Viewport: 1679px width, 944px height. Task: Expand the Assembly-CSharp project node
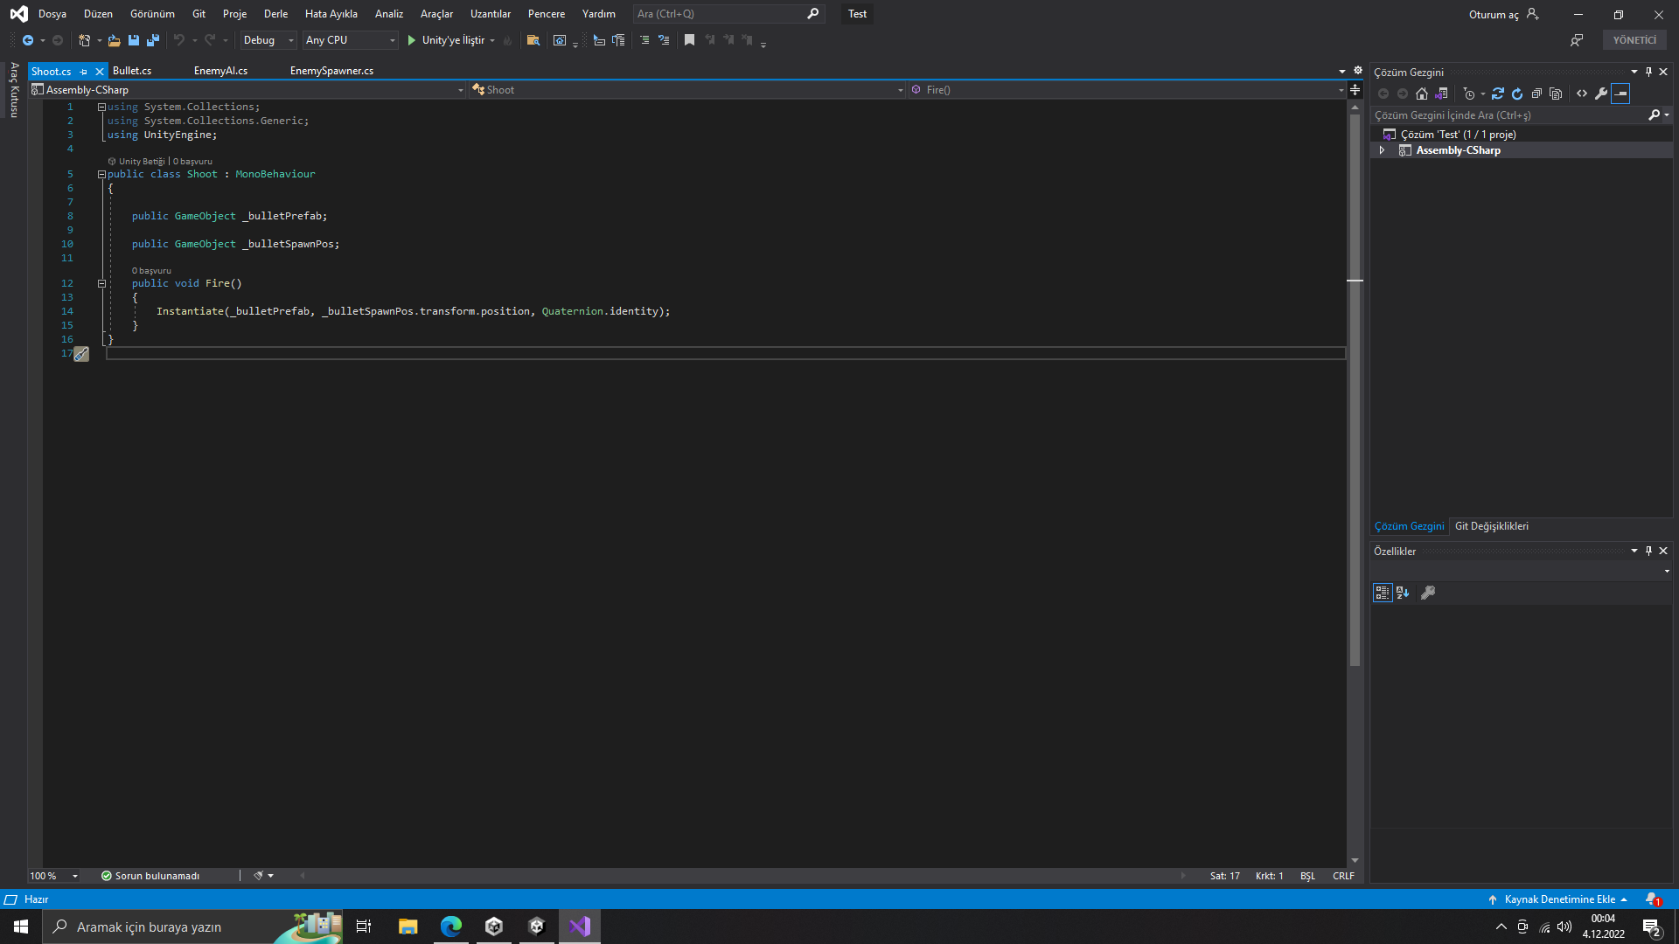click(1383, 150)
